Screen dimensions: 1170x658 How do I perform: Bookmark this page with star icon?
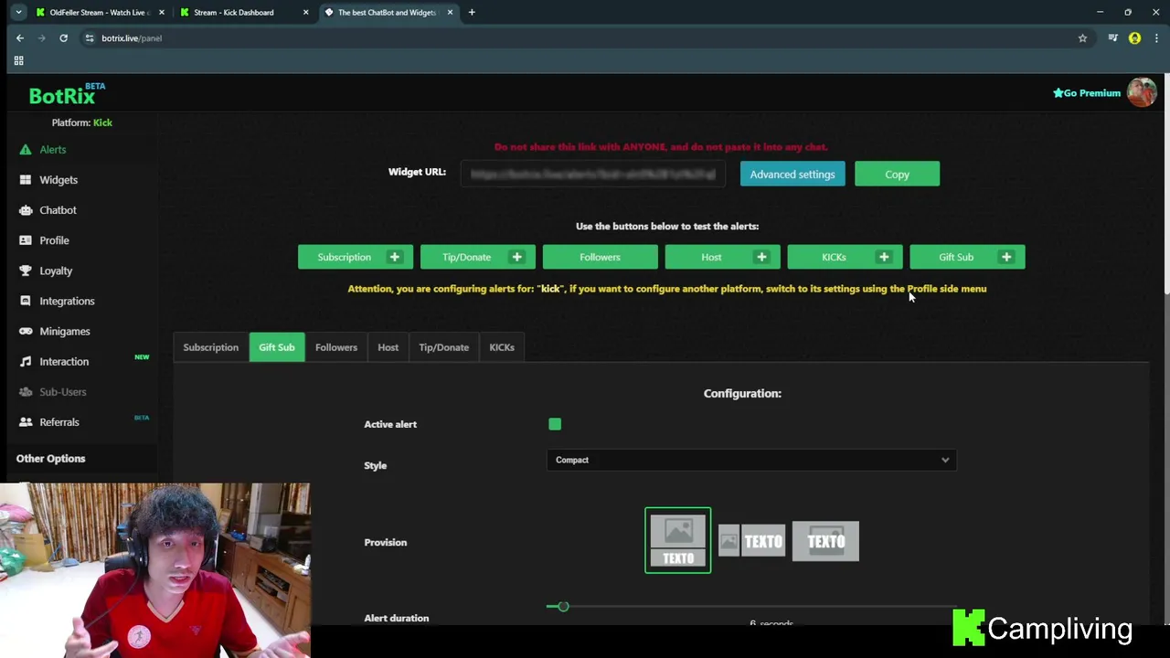pos(1082,37)
